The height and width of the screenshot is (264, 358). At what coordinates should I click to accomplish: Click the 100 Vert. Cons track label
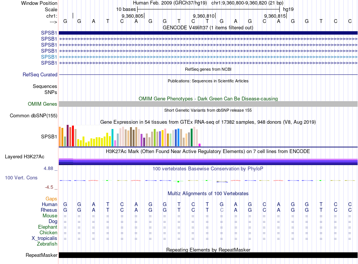coord(21,178)
